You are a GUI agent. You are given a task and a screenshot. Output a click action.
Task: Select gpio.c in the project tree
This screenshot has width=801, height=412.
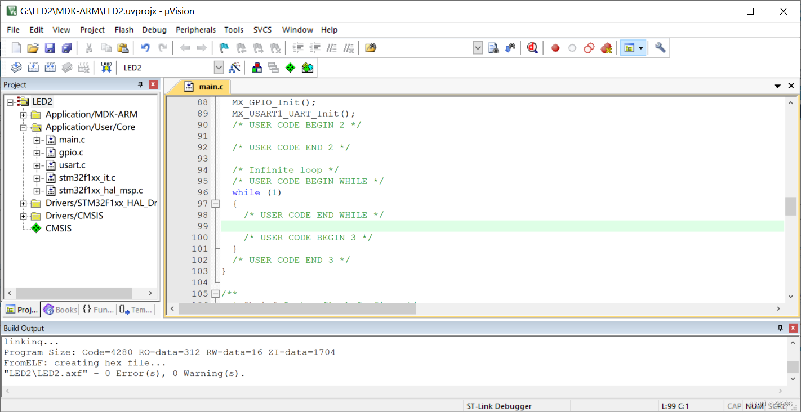point(71,153)
